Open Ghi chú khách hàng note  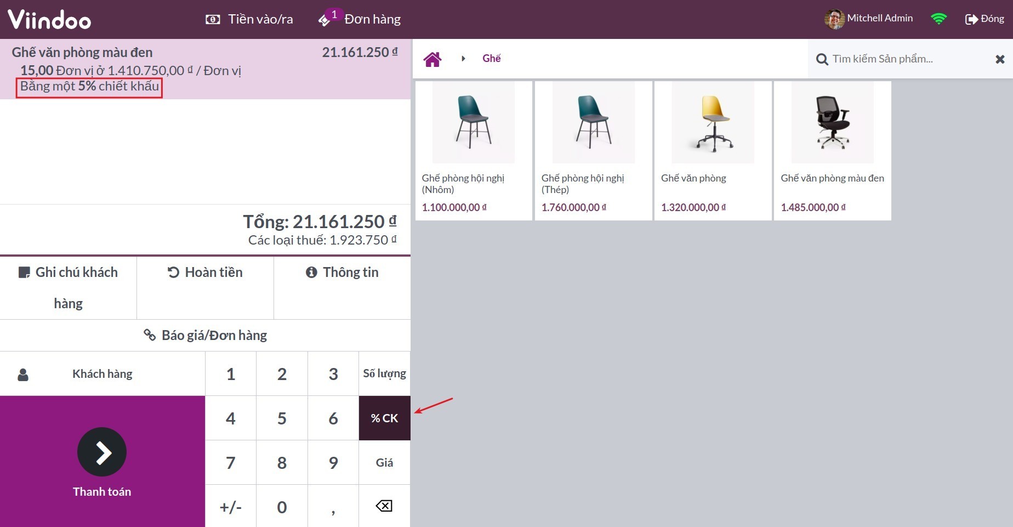pos(68,288)
